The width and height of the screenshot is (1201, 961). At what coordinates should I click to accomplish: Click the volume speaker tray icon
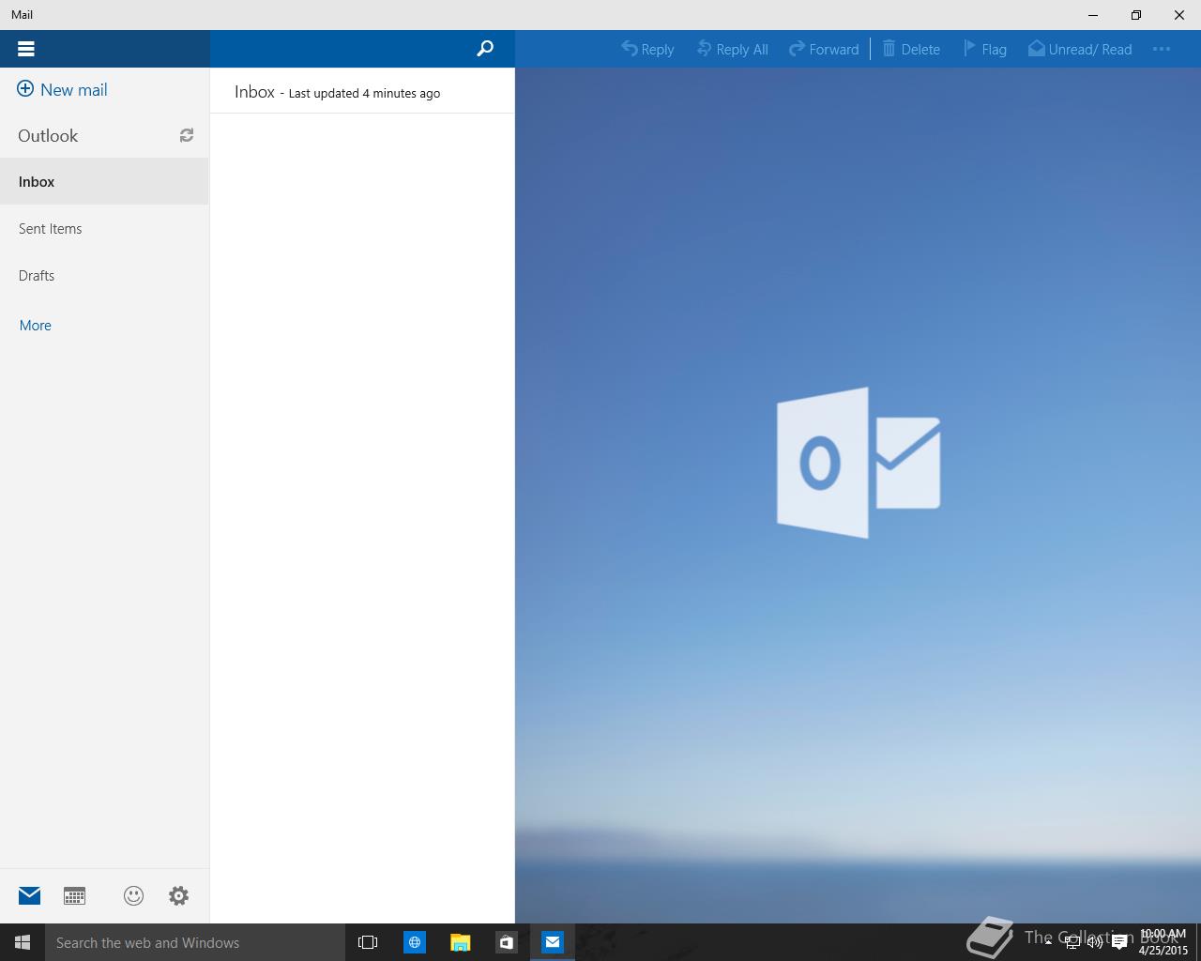point(1095,942)
